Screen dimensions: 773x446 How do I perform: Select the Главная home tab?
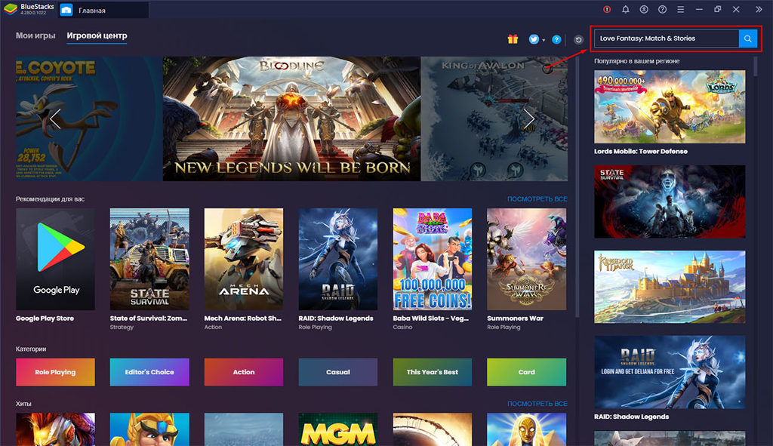click(x=103, y=10)
